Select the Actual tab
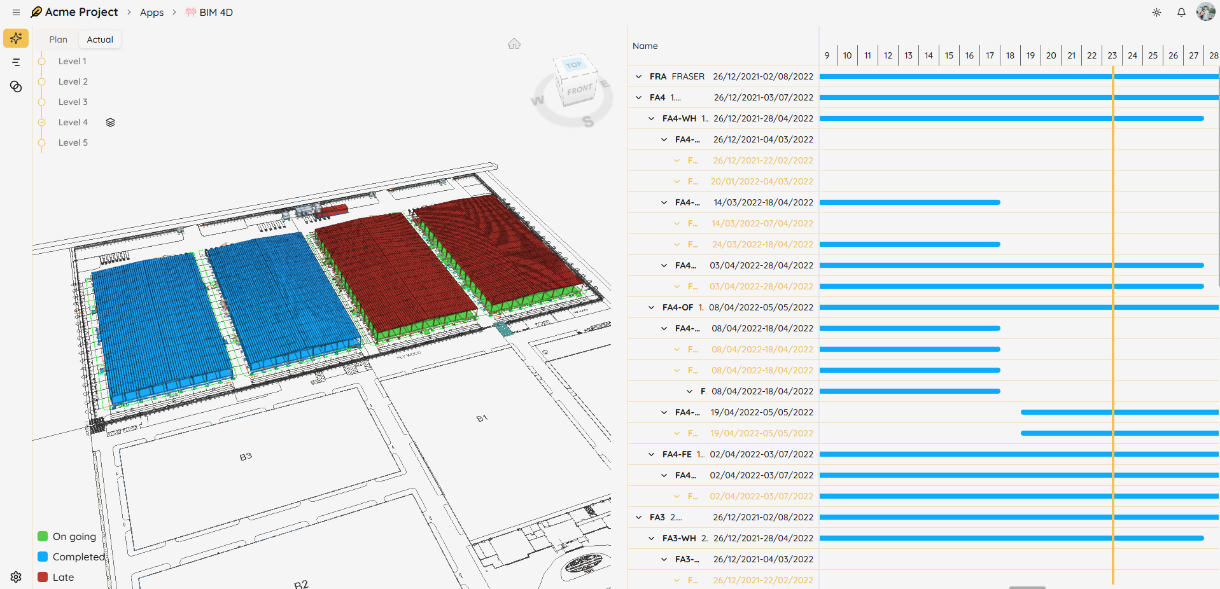 [x=100, y=39]
